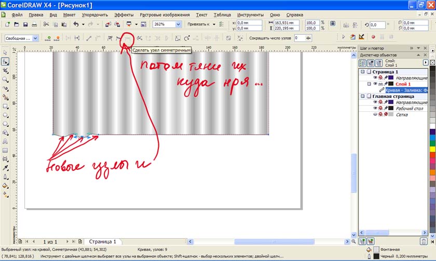
Task: Select the Shape (node edit) tool
Action: (5, 62)
